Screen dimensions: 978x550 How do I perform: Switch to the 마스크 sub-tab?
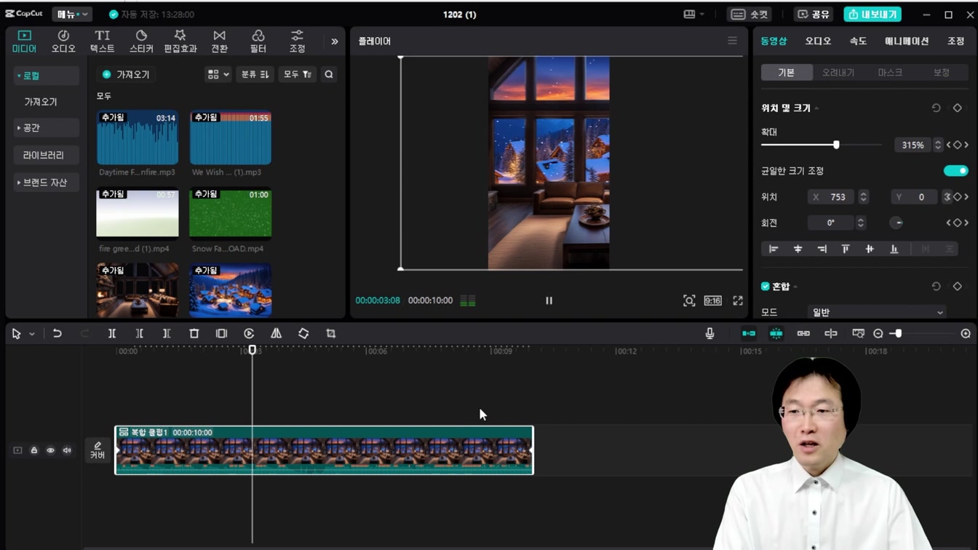tap(890, 73)
